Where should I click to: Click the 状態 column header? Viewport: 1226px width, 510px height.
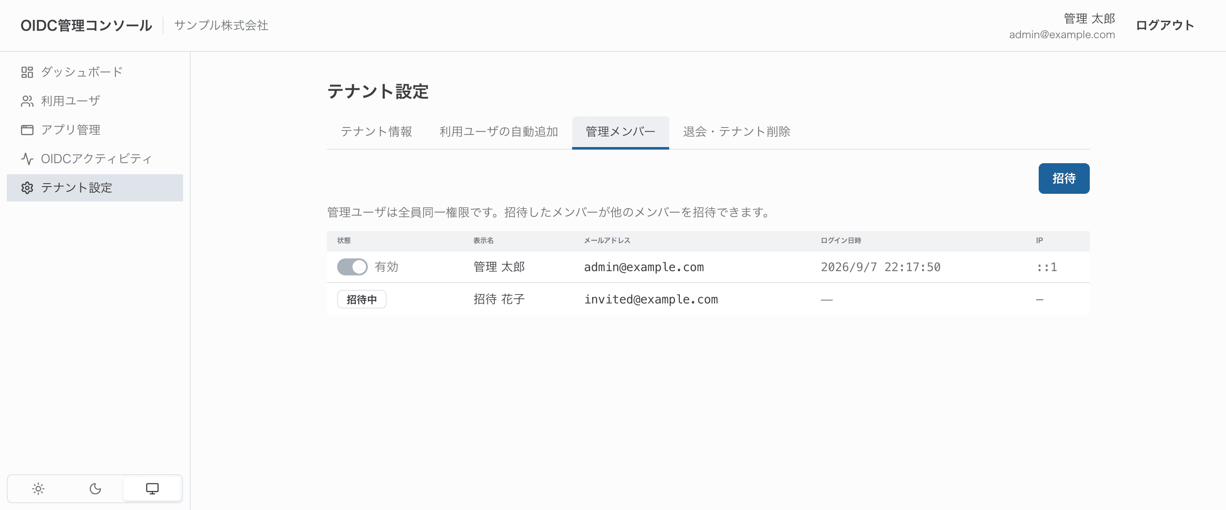(x=344, y=241)
